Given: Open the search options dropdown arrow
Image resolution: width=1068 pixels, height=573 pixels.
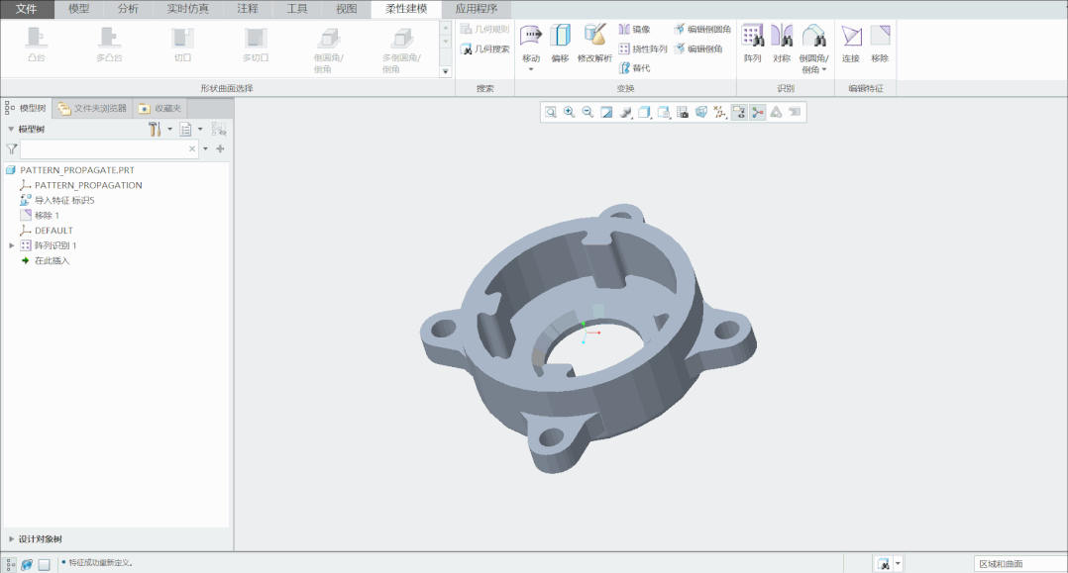Looking at the screenshot, I should [x=206, y=149].
